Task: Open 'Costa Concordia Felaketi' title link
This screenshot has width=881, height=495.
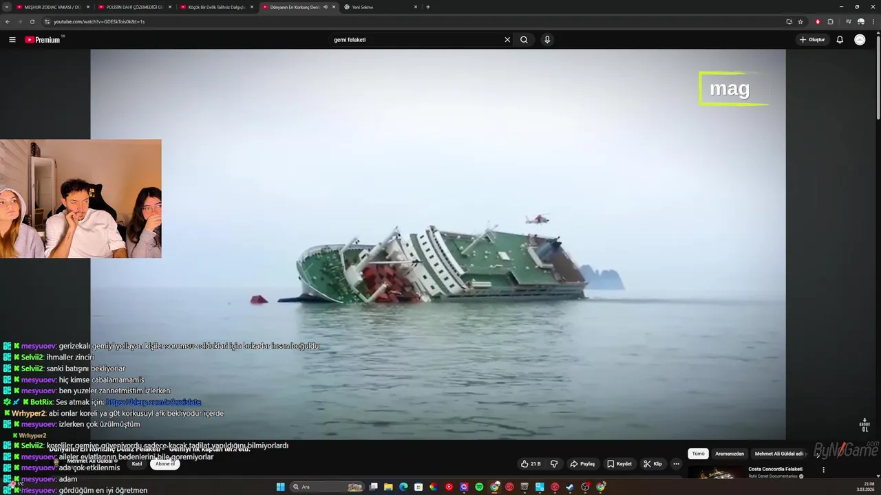Action: 775,469
